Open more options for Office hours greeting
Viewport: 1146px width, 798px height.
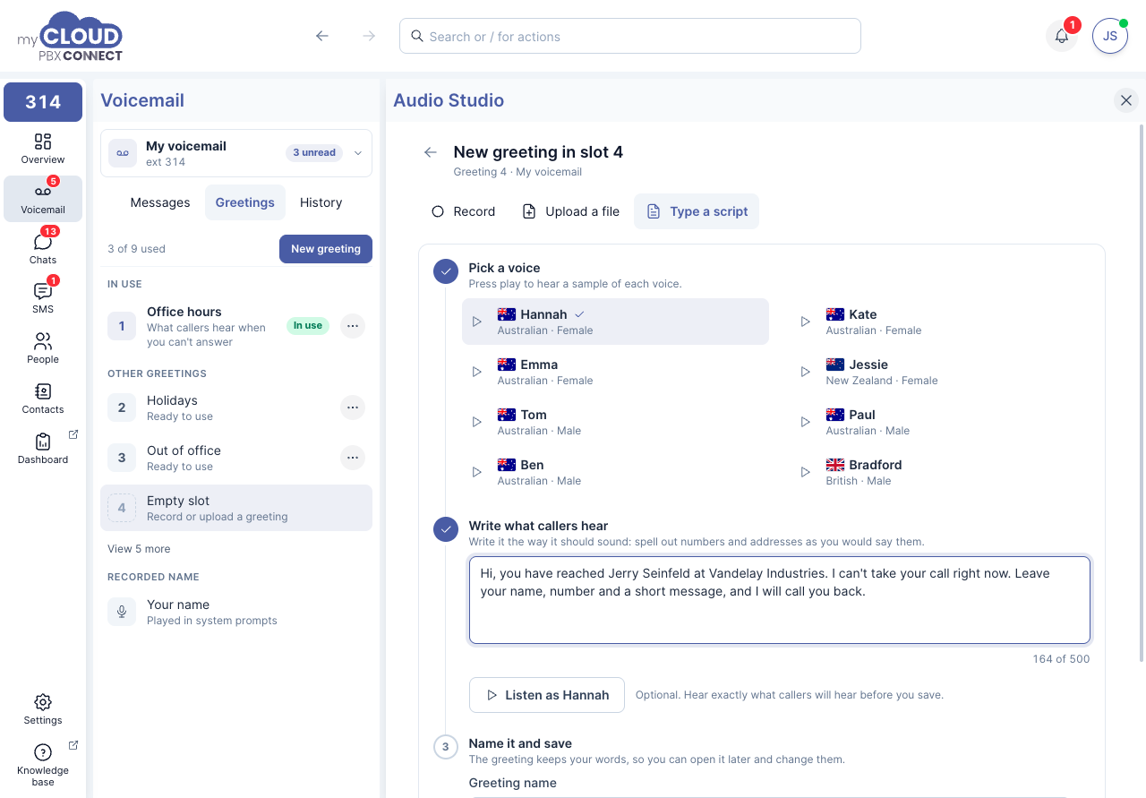(x=353, y=326)
